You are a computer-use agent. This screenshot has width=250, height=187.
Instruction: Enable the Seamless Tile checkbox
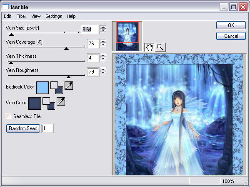pyautogui.click(x=8, y=116)
